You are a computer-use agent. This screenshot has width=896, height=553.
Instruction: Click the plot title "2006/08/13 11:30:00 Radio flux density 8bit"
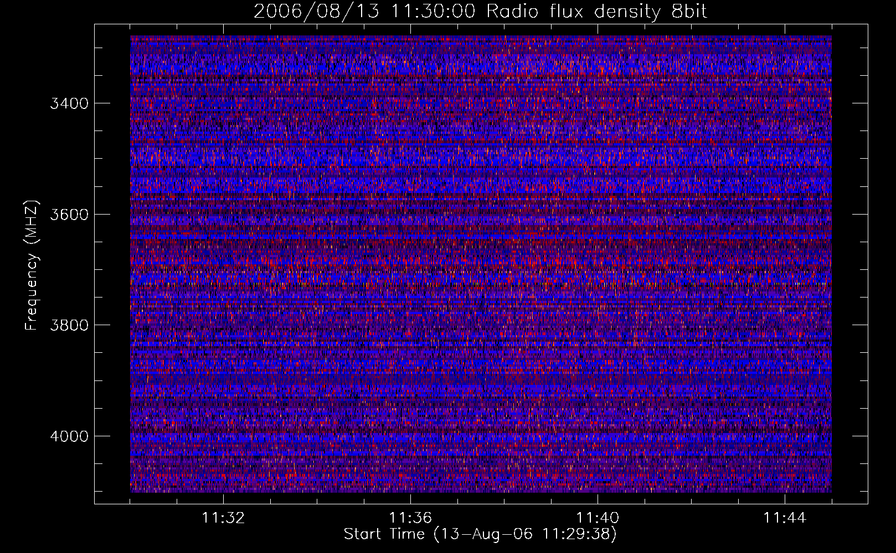[480, 12]
